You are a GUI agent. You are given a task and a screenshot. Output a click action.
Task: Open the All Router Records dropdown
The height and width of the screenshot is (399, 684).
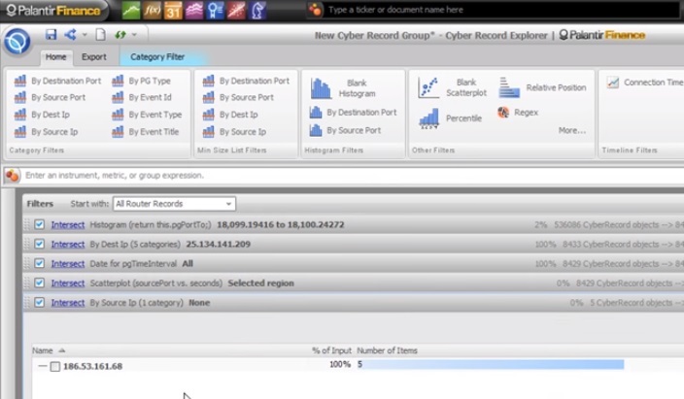point(174,204)
